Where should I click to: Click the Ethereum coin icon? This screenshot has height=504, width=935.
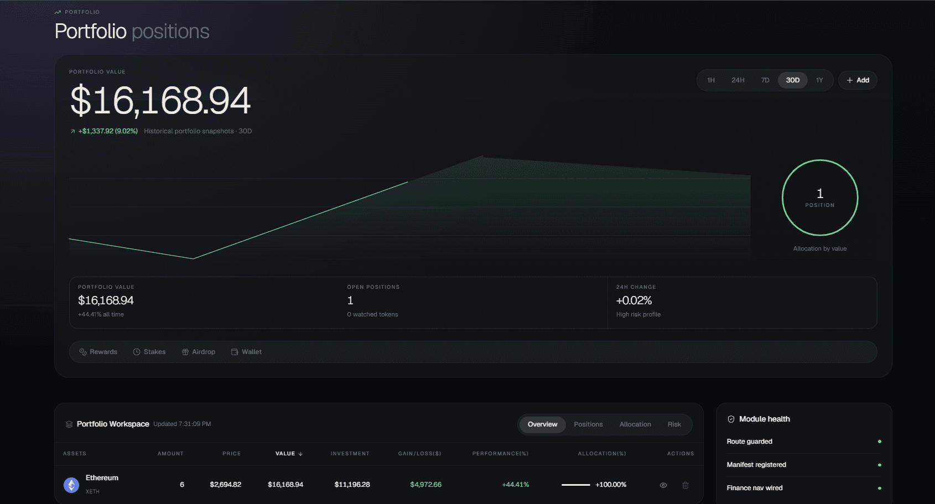coord(71,485)
